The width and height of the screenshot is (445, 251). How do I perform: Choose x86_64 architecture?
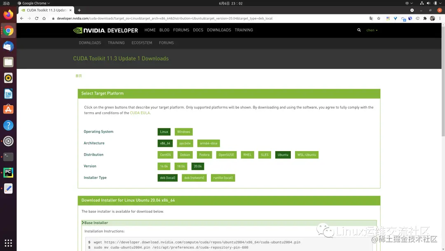[x=165, y=143]
